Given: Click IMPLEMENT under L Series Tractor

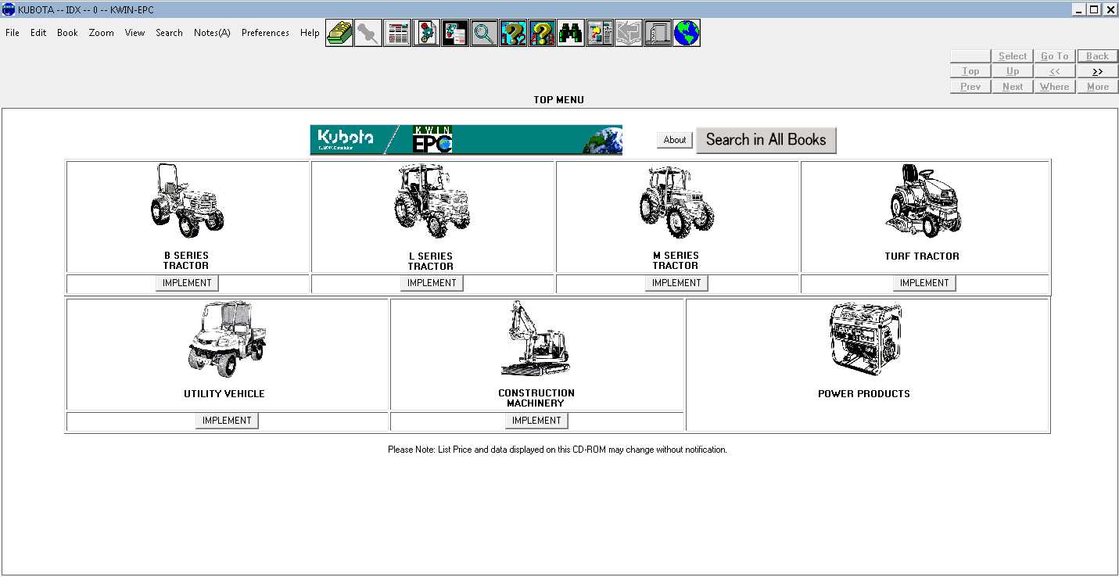Looking at the screenshot, I should click(432, 283).
